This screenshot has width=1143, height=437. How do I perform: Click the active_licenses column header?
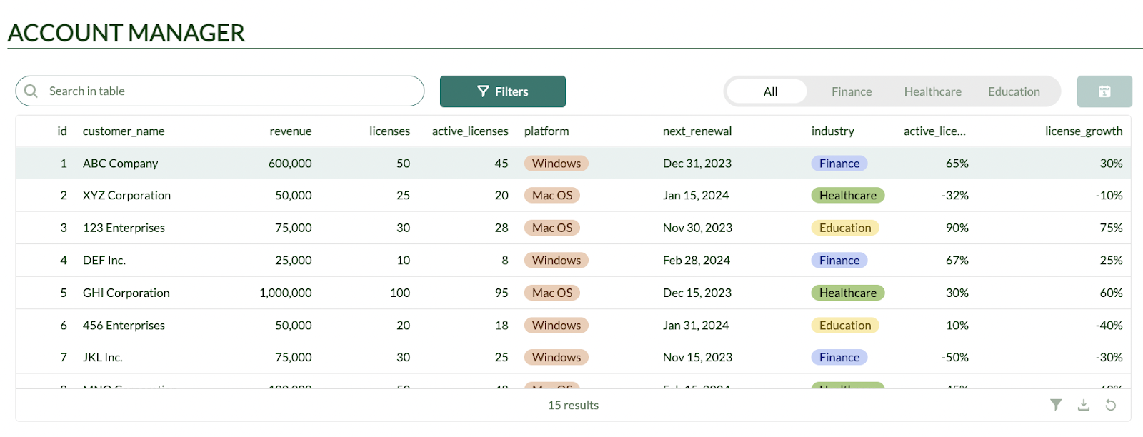click(x=470, y=131)
